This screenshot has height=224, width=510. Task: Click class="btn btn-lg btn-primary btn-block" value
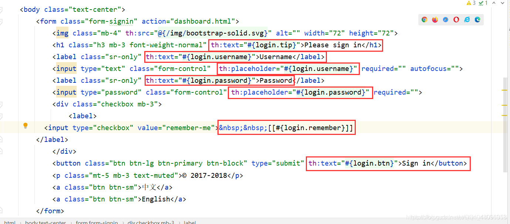click(166, 163)
